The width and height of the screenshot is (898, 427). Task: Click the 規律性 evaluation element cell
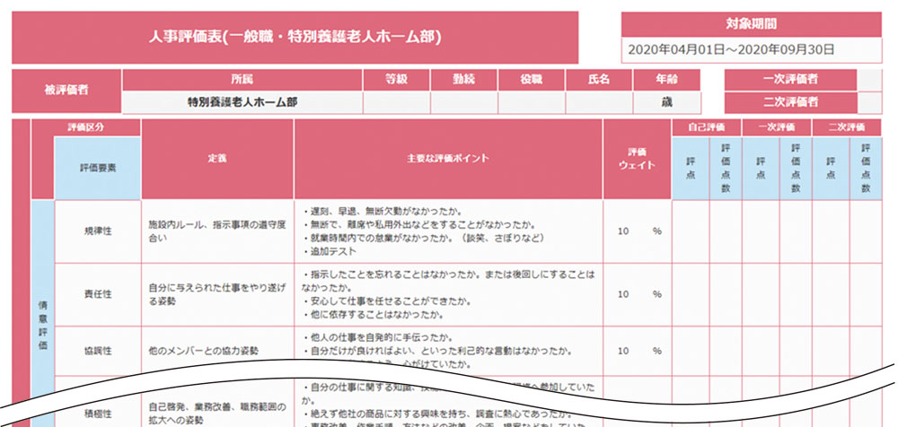tap(98, 231)
